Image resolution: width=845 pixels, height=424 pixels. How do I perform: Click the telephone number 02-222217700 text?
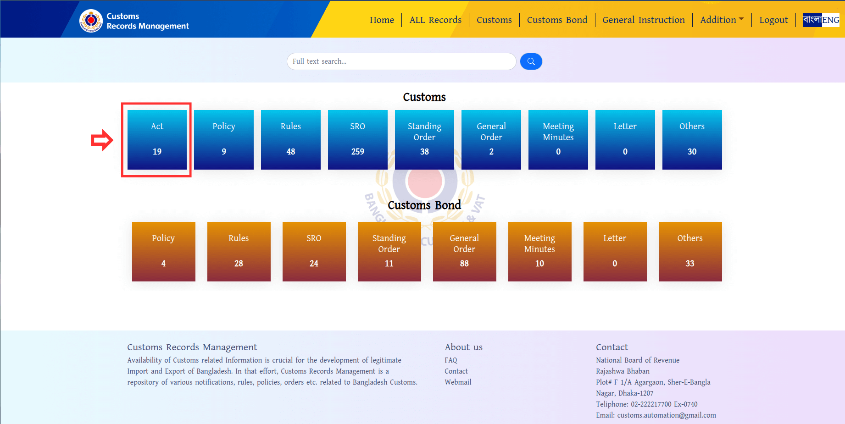651,404
